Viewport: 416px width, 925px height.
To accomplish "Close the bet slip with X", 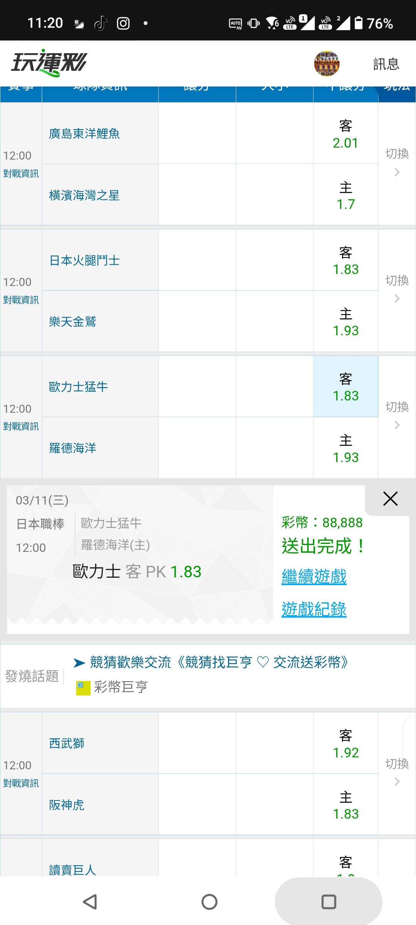I will [390, 499].
